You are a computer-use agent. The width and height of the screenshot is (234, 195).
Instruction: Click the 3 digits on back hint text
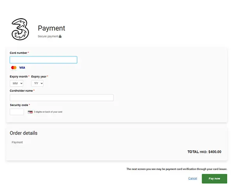click(48, 112)
